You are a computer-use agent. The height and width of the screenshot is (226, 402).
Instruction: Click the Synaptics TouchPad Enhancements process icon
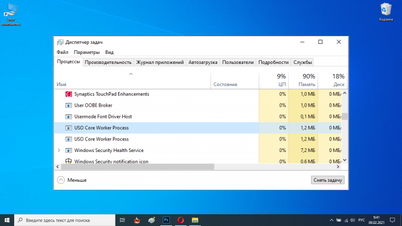[68, 94]
